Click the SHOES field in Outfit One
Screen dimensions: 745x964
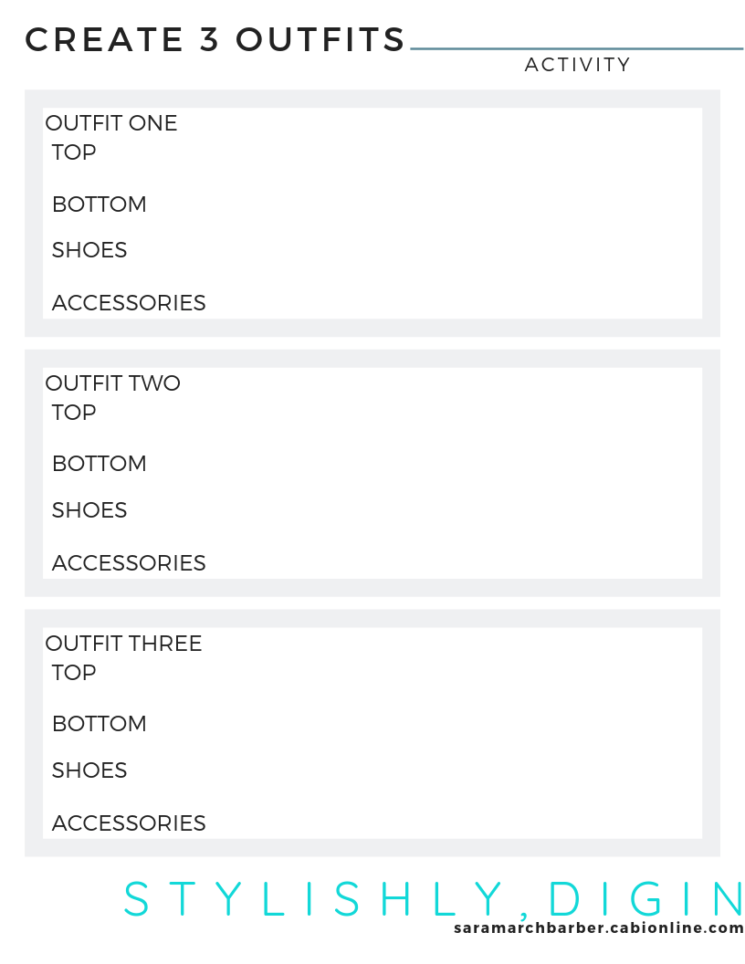(89, 250)
